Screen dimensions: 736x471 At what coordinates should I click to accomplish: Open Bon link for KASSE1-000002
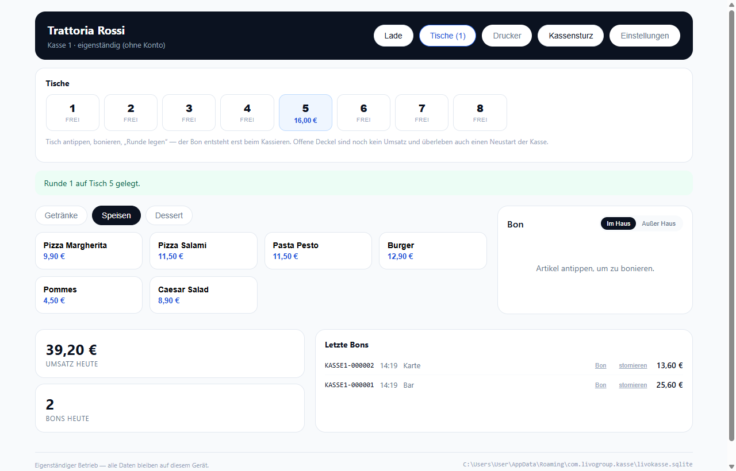[x=600, y=366]
